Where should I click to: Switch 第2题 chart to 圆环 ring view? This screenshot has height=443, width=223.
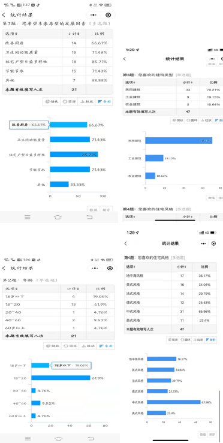[x=70, y=346]
